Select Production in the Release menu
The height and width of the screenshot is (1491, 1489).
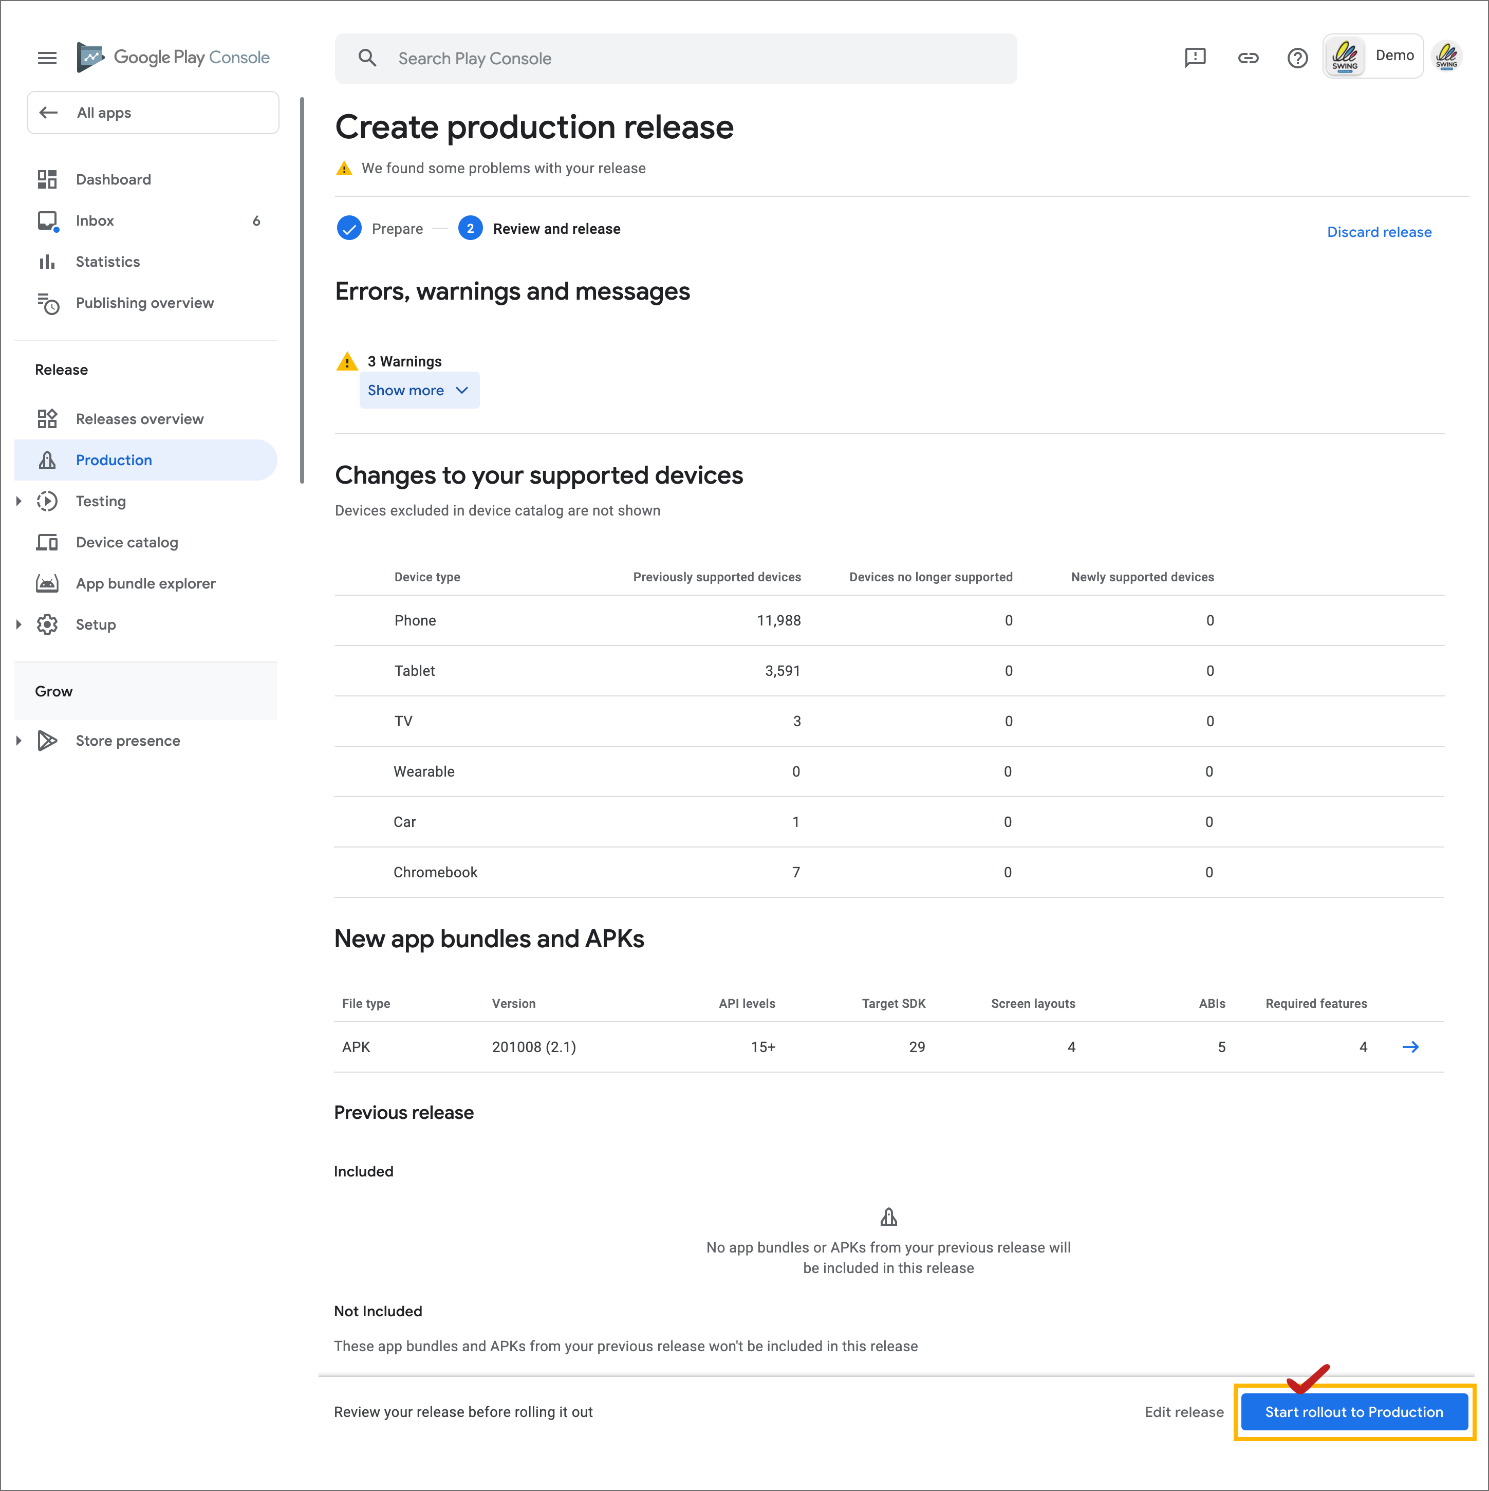click(x=114, y=460)
